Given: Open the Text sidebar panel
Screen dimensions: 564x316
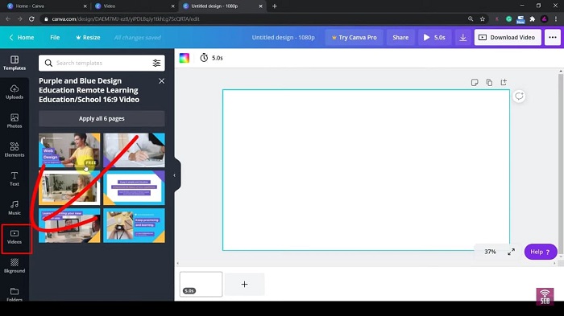Looking at the screenshot, I should [x=15, y=179].
